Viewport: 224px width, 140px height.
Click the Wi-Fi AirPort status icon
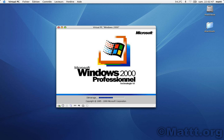[x=190, y=2]
